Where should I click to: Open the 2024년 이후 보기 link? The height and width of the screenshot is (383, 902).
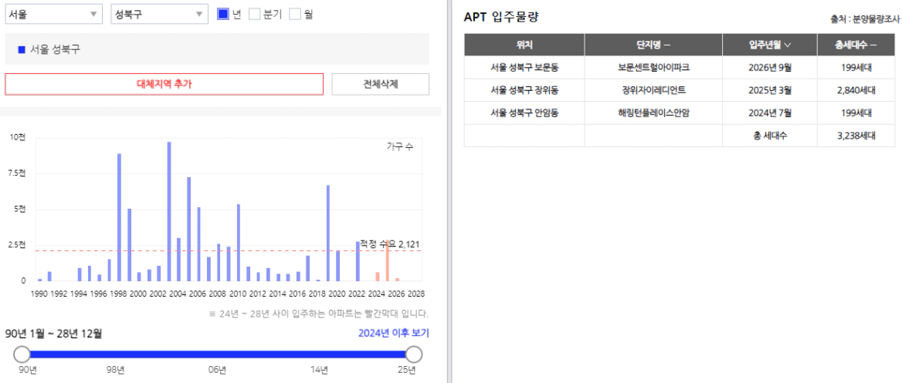tap(394, 333)
